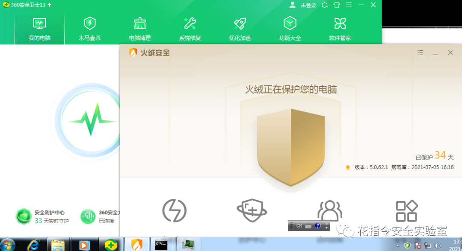Viewport: 462px width, 251px height.
Task: Switch to command prompt taskbar button
Action: [x=161, y=245]
